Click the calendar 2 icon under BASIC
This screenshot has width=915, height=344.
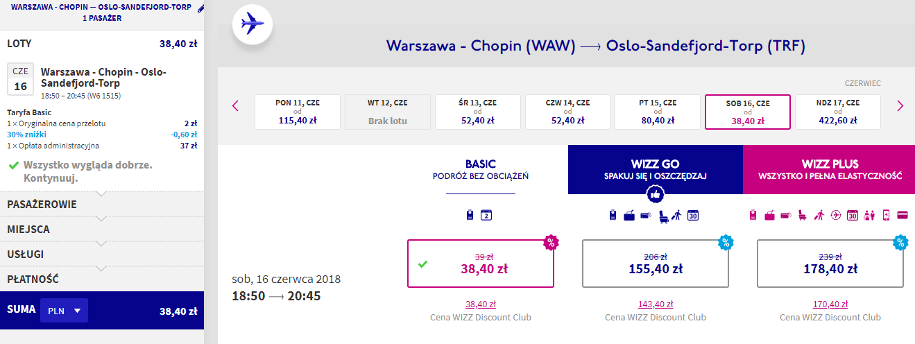point(486,215)
